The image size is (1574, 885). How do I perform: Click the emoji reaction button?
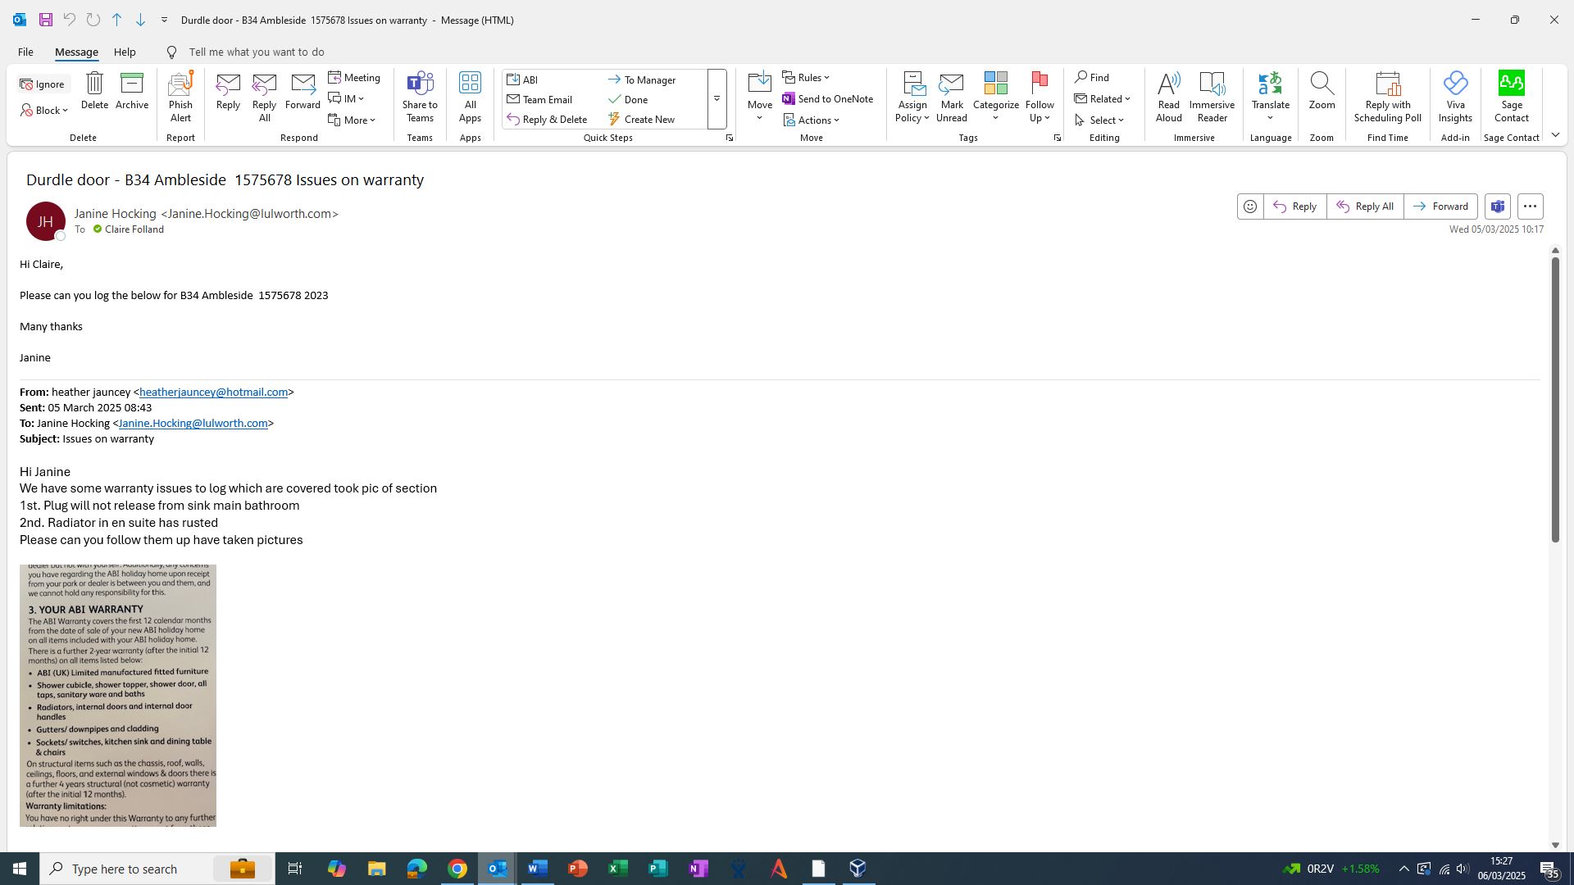click(1250, 206)
